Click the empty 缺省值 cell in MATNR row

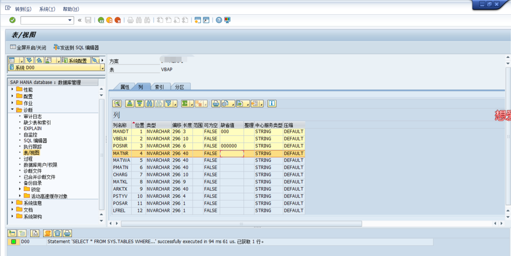(x=232, y=154)
